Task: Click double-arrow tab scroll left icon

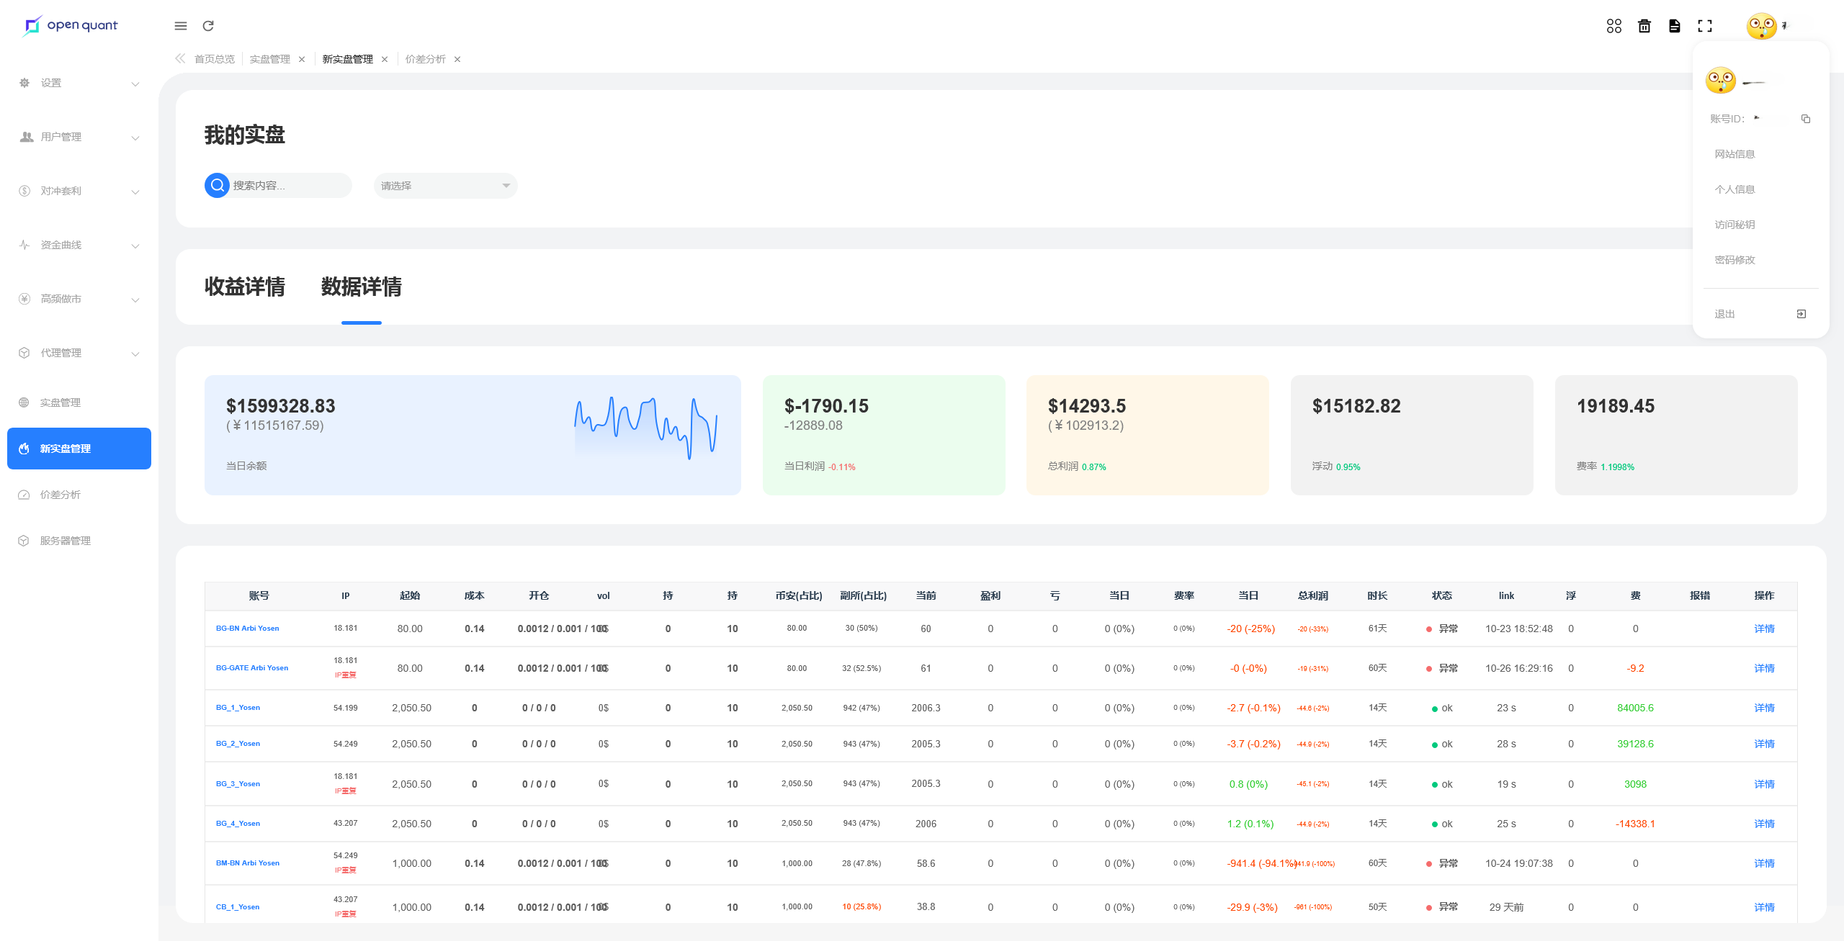Action: tap(180, 59)
